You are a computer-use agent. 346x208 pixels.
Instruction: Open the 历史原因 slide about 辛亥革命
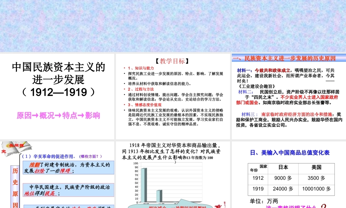point(57,175)
